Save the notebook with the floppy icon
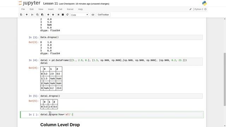This screenshot has height=127, width=226. pyautogui.click(x=21, y=15)
